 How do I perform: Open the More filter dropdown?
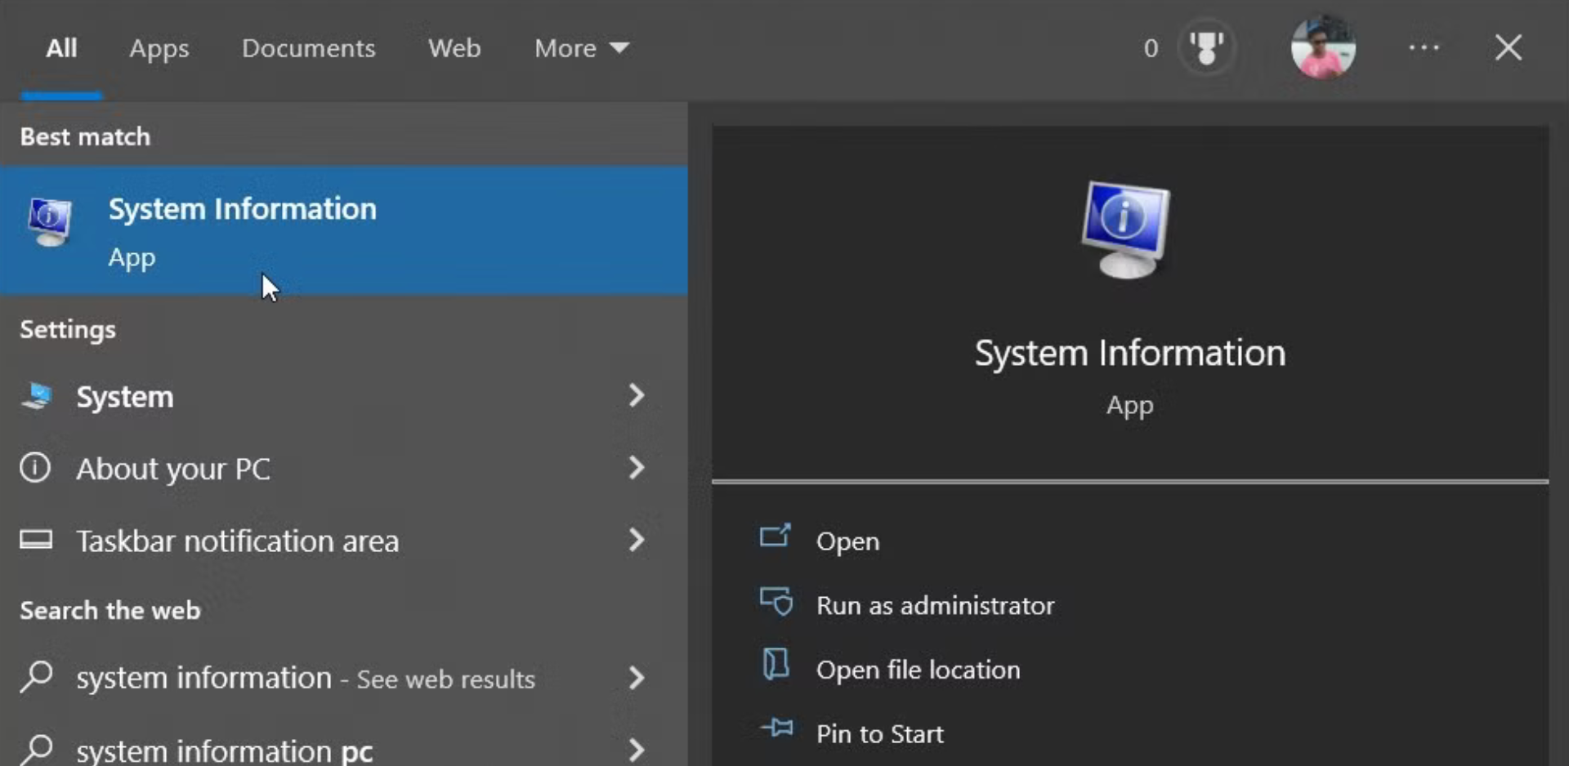[x=581, y=48]
